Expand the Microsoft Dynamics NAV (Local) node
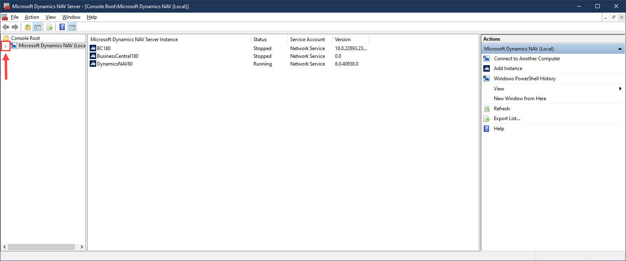Image resolution: width=626 pixels, height=261 pixels. [x=5, y=46]
